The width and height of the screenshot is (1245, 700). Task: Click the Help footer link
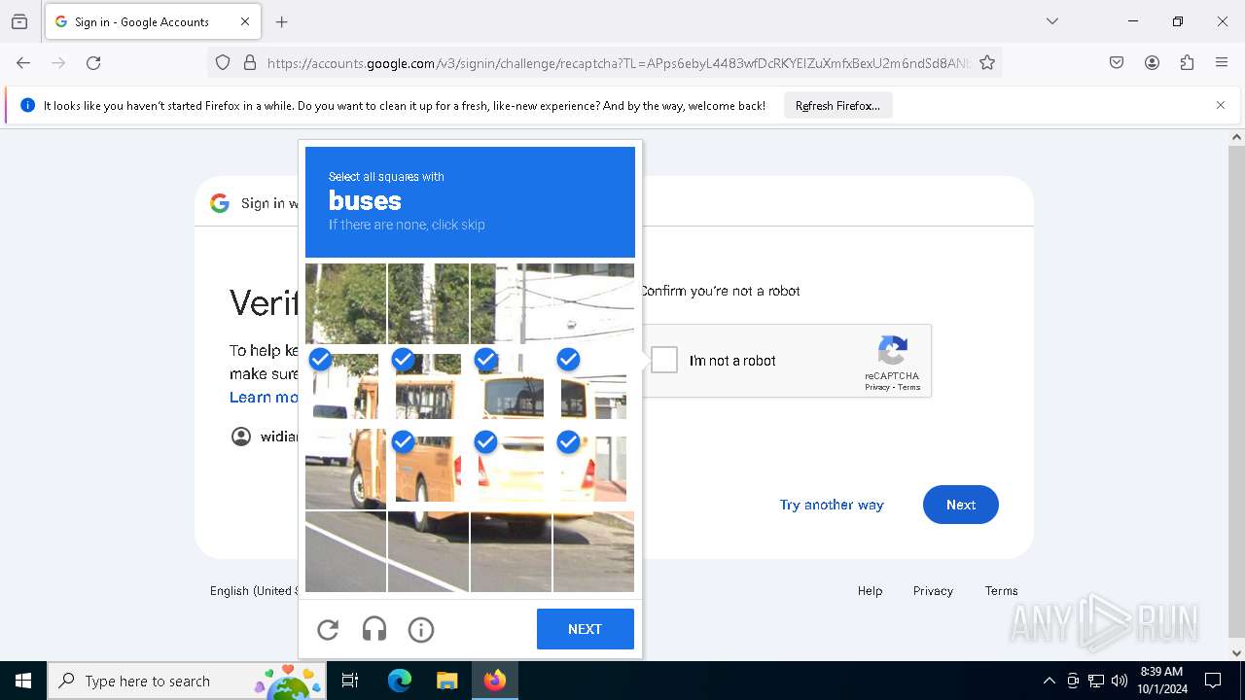(x=870, y=591)
